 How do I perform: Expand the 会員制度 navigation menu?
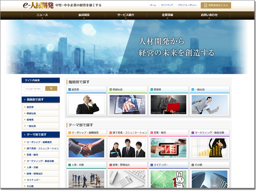(84, 15)
